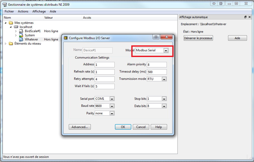The height and width of the screenshot is (162, 254).
Task: Open the Model dropdown showing Modbus Serial
Action: coord(166,51)
